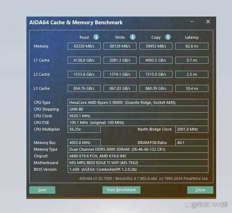232x213 pixels.
Task: Click the DRAM:FSB Ratio label
Action: click(152, 143)
